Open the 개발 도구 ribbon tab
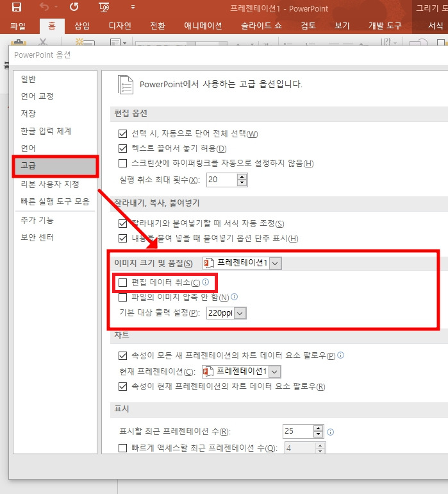Image resolution: width=448 pixels, height=494 pixels. [x=385, y=26]
